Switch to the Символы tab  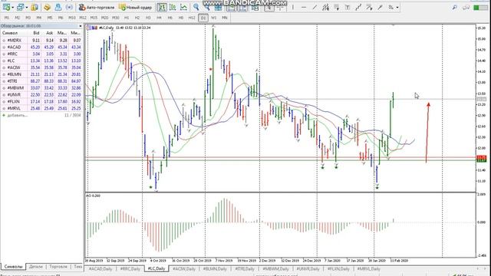(x=13, y=267)
